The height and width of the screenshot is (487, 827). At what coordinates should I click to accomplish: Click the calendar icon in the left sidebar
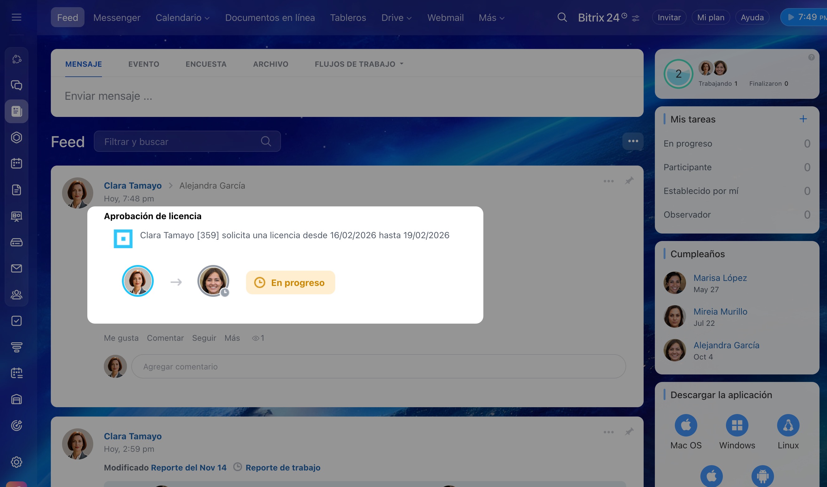(17, 163)
